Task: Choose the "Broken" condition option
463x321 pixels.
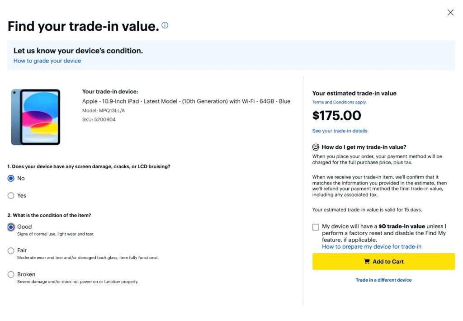Action: [x=11, y=274]
